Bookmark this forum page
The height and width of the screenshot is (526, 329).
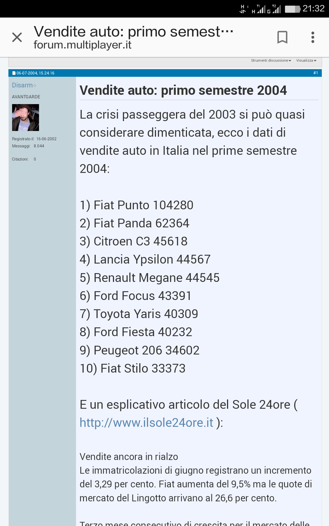282,37
